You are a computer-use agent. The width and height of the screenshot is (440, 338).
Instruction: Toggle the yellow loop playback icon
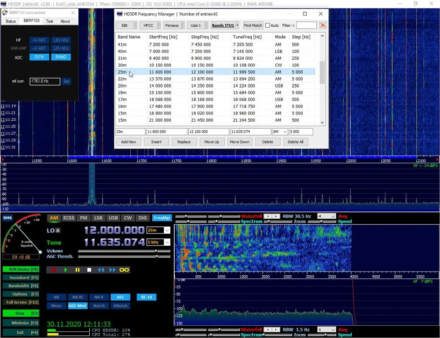125,270
